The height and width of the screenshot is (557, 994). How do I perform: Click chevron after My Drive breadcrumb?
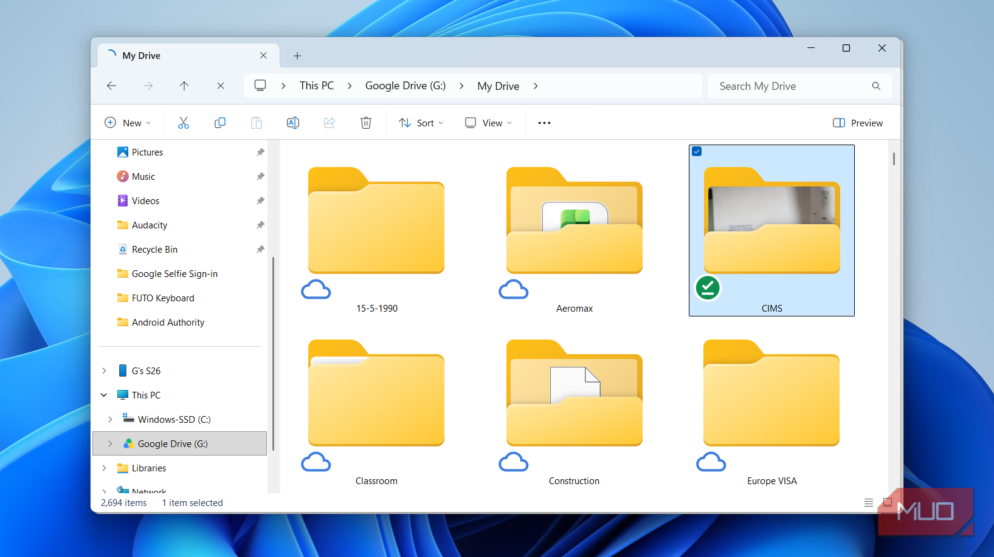pyautogui.click(x=536, y=86)
